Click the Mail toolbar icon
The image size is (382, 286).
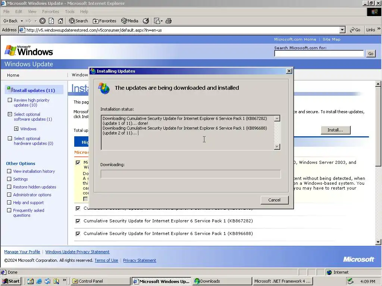(157, 21)
